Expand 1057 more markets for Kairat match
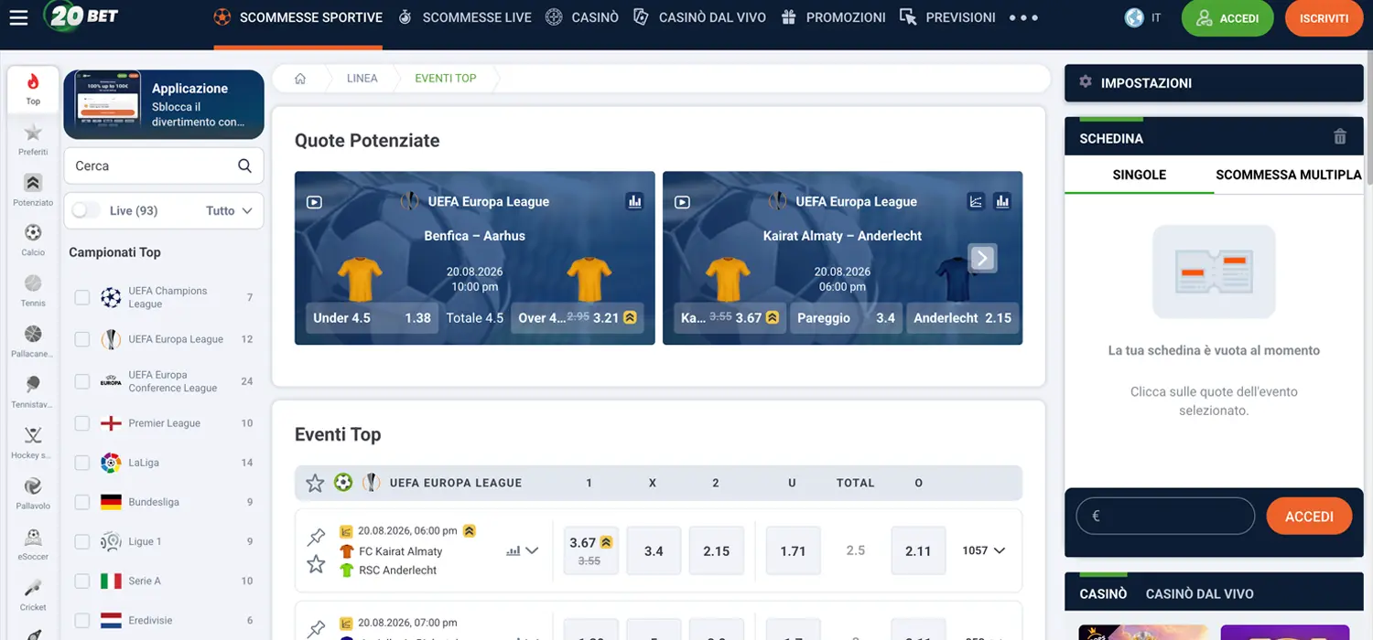The image size is (1373, 640). (x=984, y=550)
